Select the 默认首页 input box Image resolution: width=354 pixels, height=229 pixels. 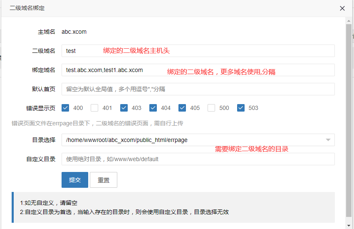pyautogui.click(x=198, y=89)
